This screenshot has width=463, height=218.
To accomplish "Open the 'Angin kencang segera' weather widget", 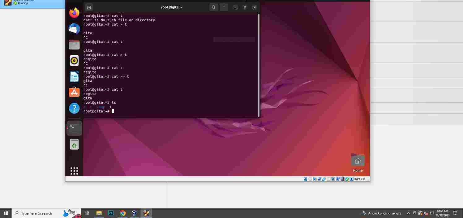I will (381, 213).
